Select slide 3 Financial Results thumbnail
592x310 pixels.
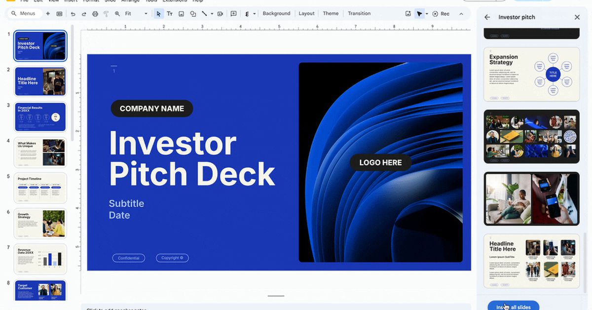40,117
